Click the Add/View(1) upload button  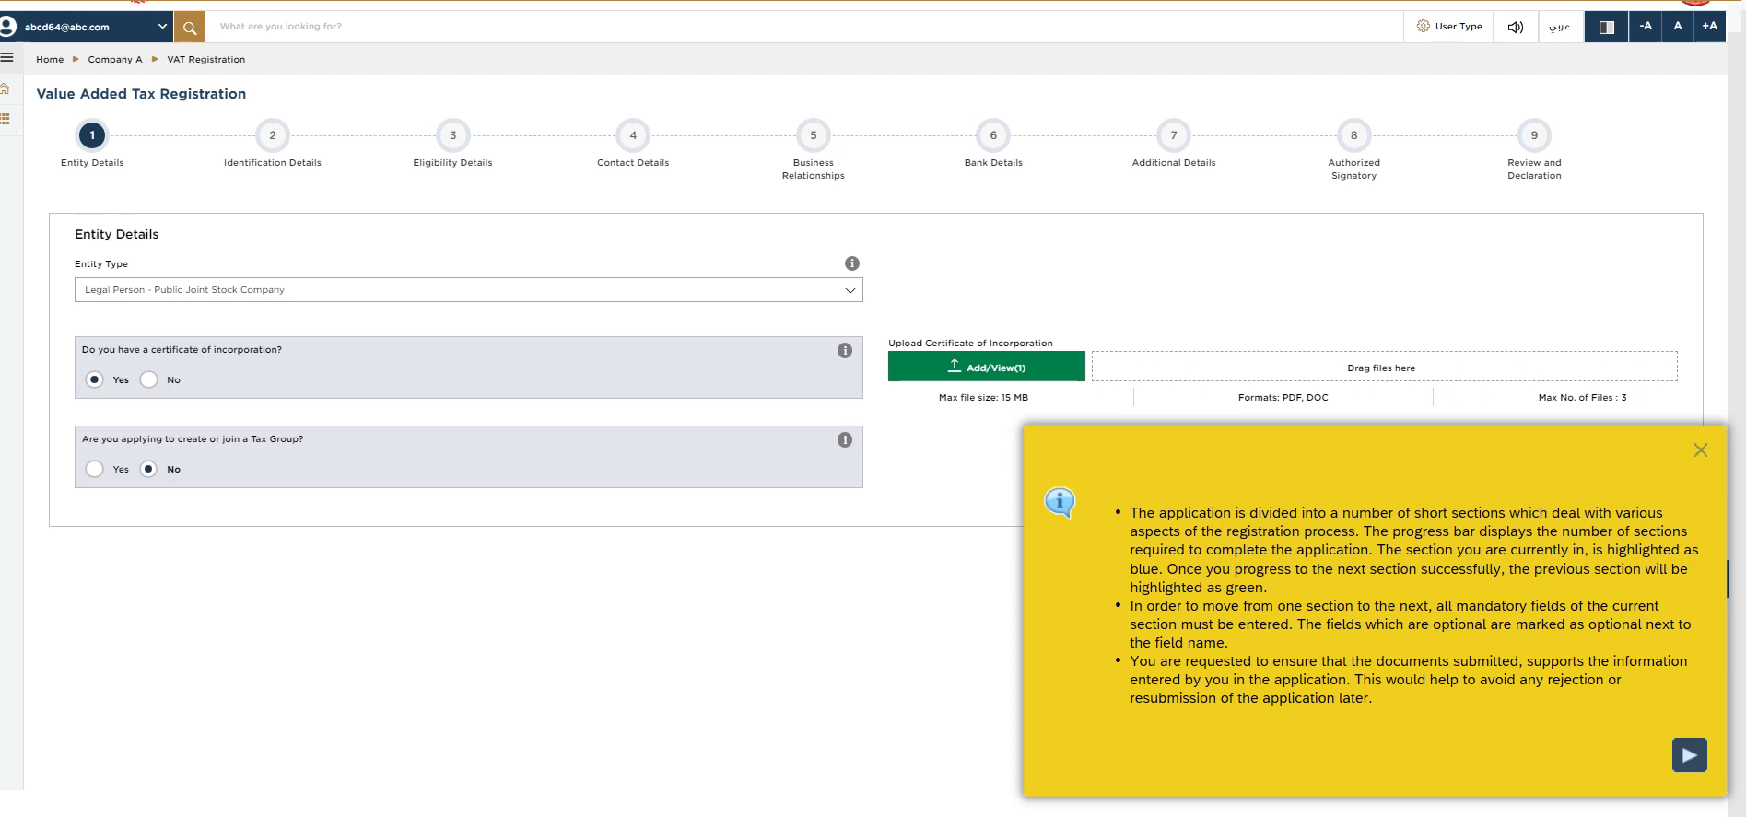[987, 367]
